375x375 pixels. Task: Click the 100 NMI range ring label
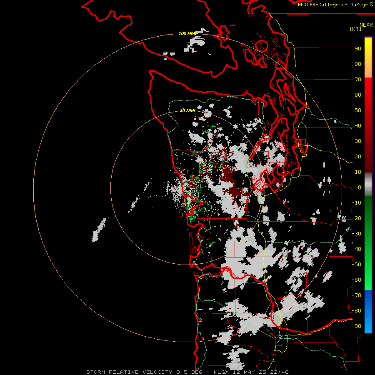(187, 33)
